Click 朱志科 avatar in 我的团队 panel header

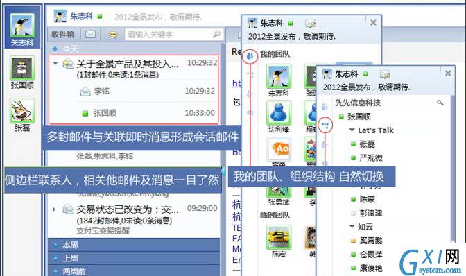click(252, 23)
